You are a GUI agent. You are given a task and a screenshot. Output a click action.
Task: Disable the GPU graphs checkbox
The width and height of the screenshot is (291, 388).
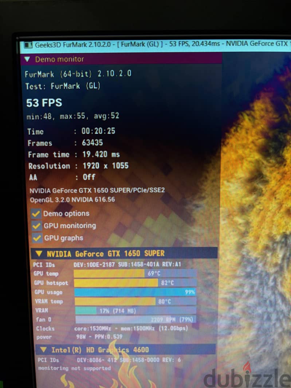point(37,238)
